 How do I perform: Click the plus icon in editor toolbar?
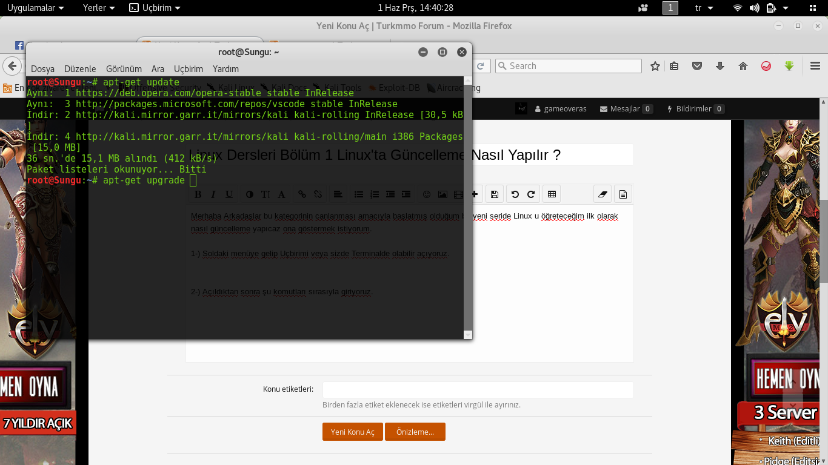pos(475,194)
